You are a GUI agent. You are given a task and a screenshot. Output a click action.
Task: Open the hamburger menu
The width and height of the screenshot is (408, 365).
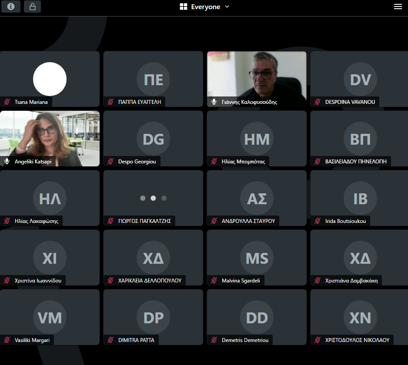click(398, 7)
